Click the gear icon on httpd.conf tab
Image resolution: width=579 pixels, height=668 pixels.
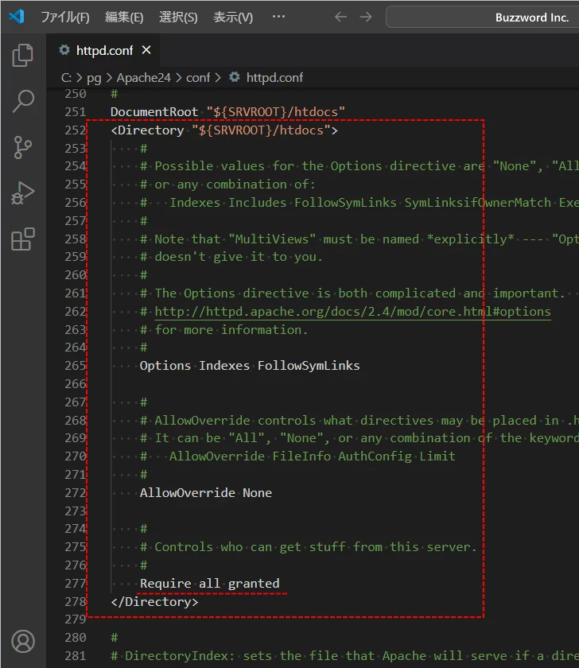pos(64,50)
